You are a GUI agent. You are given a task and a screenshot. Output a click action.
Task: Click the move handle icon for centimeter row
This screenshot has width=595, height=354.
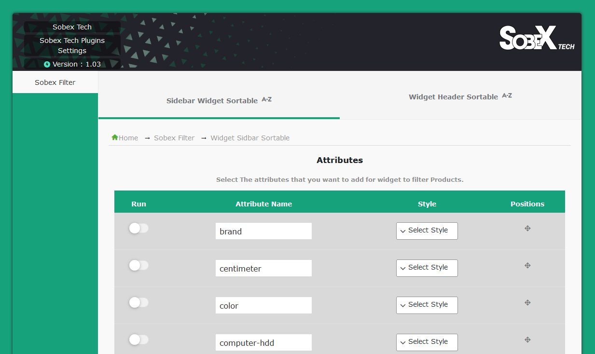[527, 266]
